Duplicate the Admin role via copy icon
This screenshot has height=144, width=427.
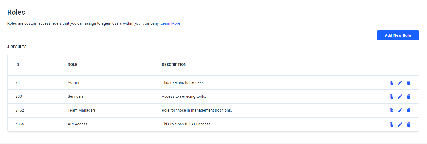tap(392, 82)
